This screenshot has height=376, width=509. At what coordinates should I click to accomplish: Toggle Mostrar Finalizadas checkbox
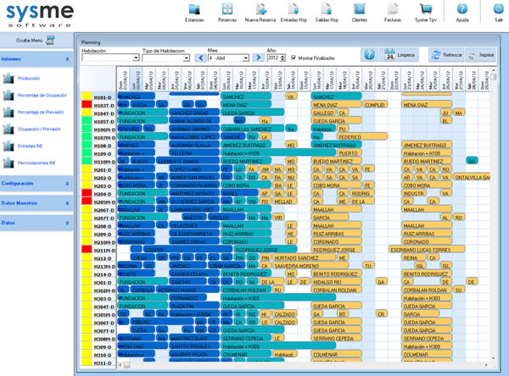(x=294, y=58)
